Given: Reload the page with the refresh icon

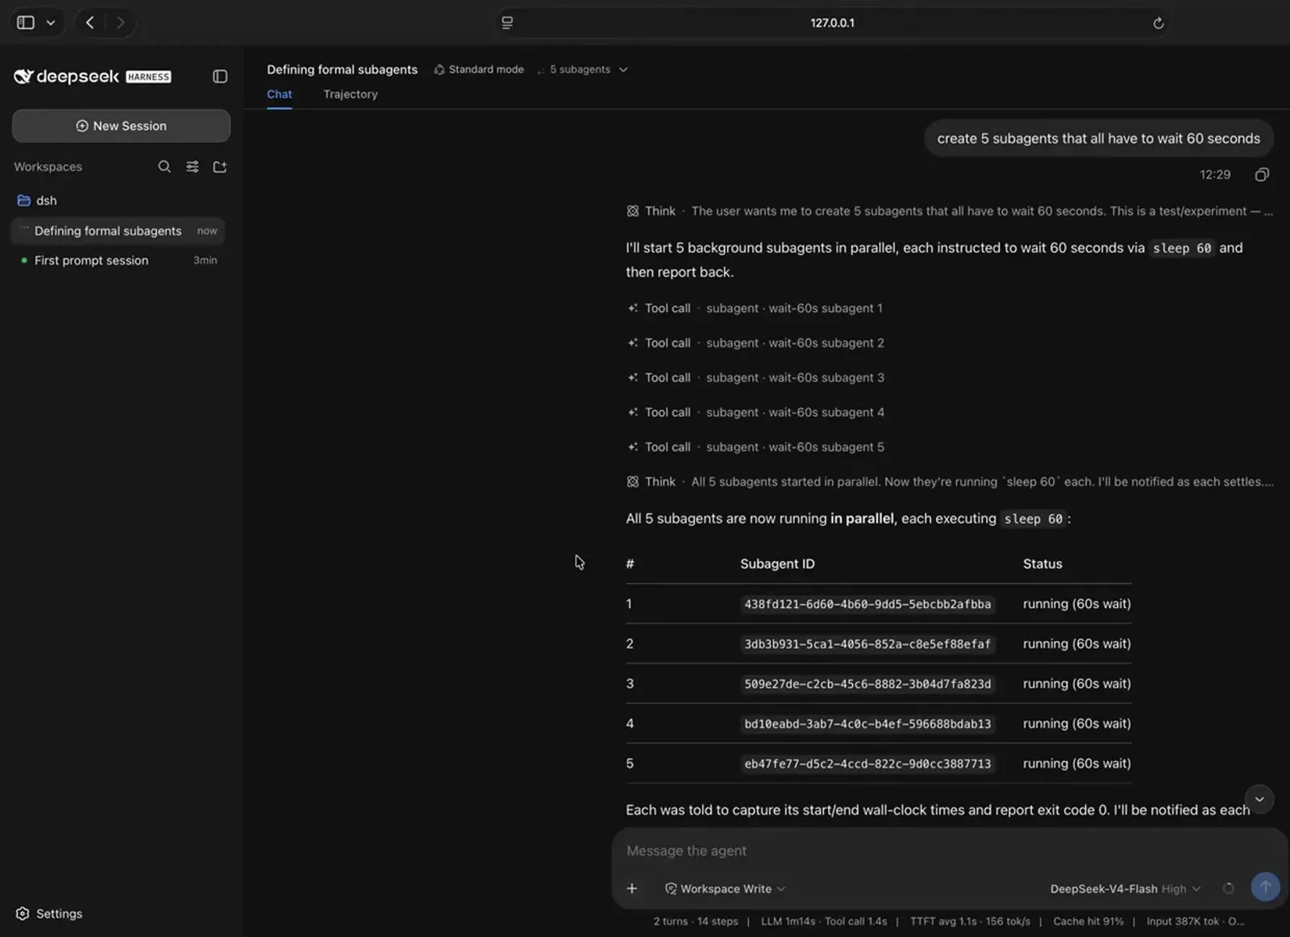Looking at the screenshot, I should click(1158, 23).
